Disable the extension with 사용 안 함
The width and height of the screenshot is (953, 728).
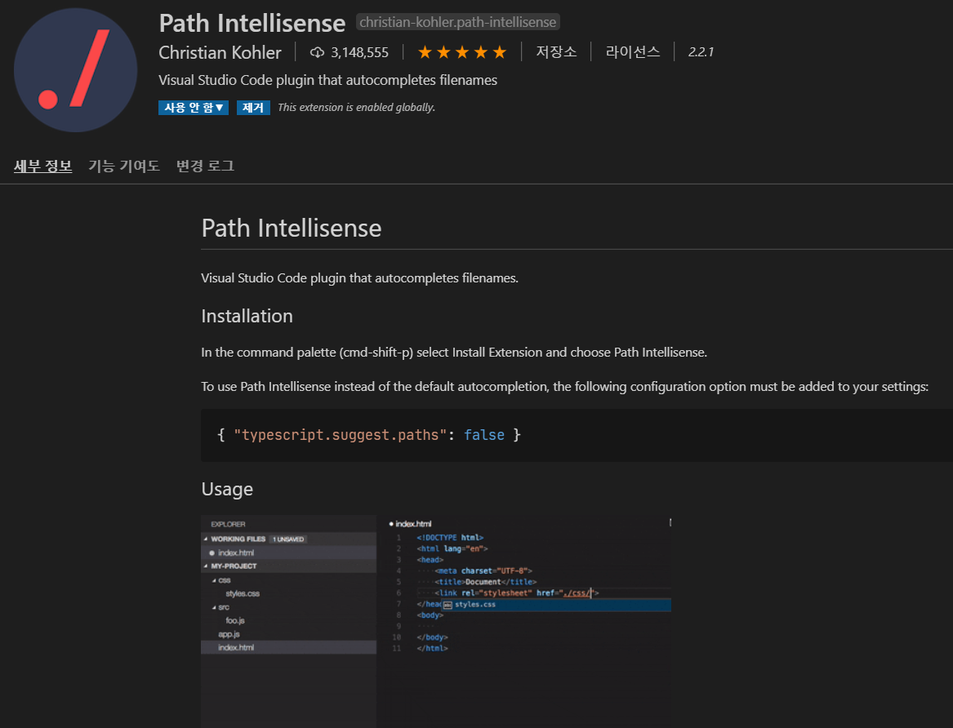[x=188, y=107]
